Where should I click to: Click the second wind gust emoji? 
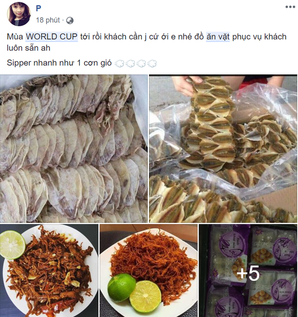130,63
